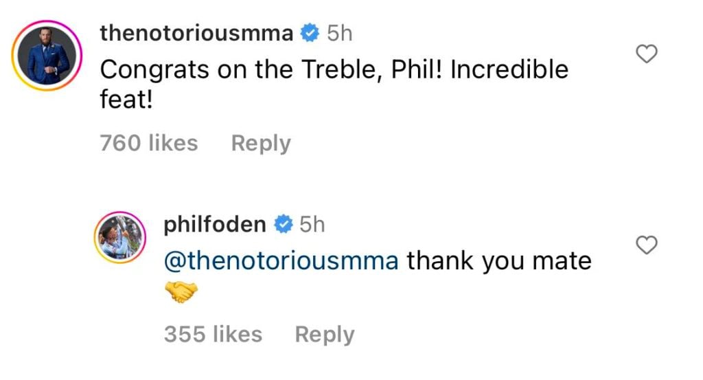Reply to philfoden's thank you comment
Viewport: 703px width, 380px height.
(325, 335)
